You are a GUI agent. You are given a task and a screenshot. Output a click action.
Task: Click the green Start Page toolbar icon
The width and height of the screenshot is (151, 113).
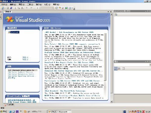[x=66, y=8]
